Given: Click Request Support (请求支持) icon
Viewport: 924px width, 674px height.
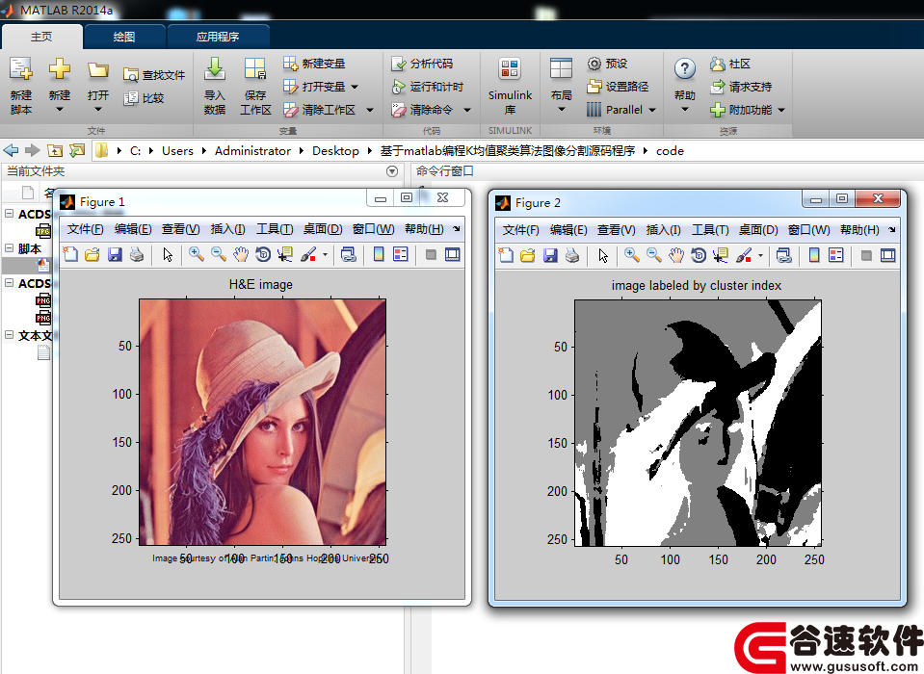Looking at the screenshot, I should [x=717, y=87].
